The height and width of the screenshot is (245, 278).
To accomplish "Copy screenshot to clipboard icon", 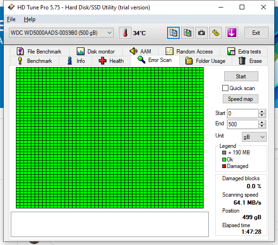I will [187, 33].
